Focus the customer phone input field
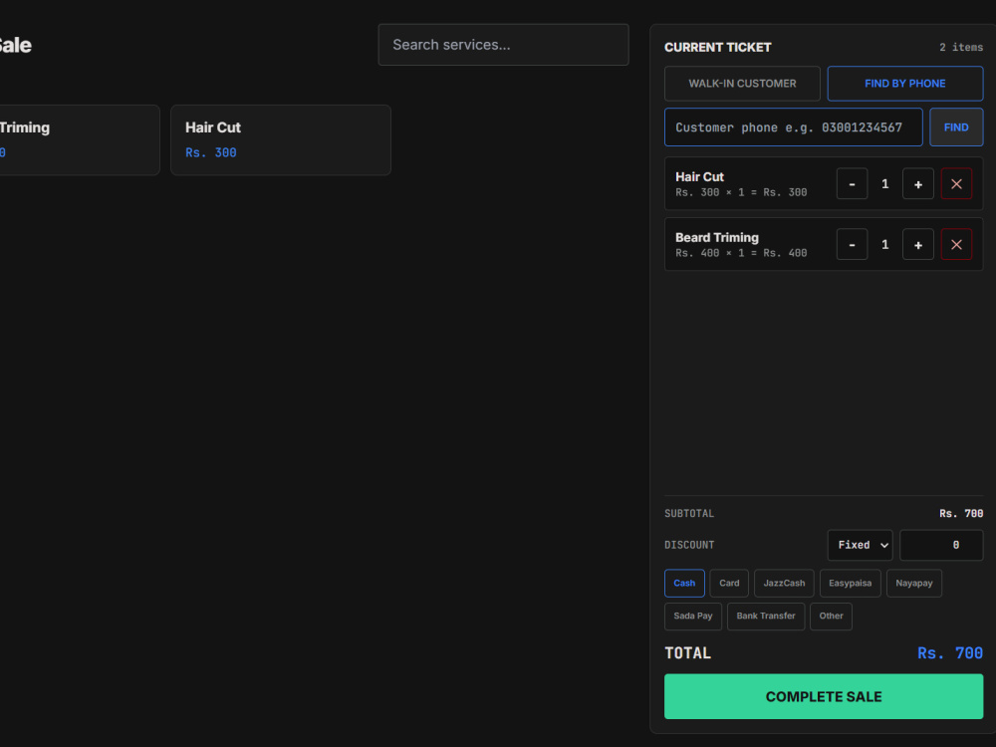Screen dimensions: 996x747 coord(794,127)
